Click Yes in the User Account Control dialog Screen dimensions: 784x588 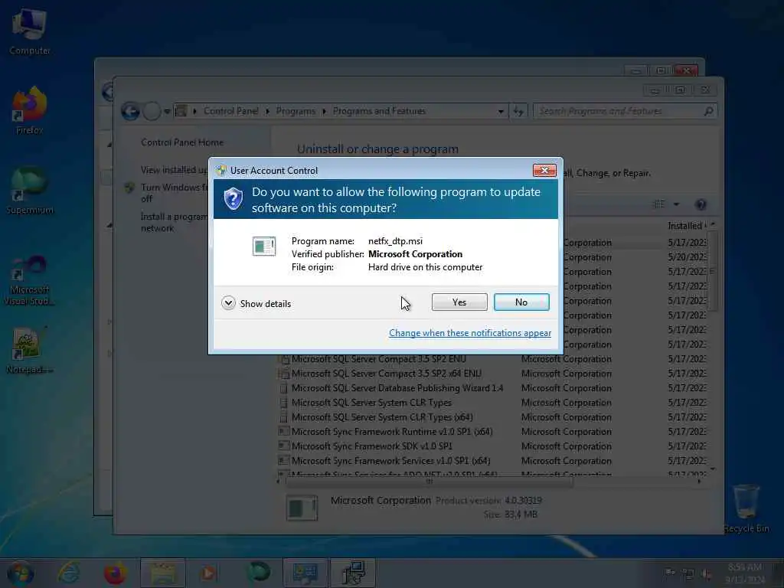point(459,302)
